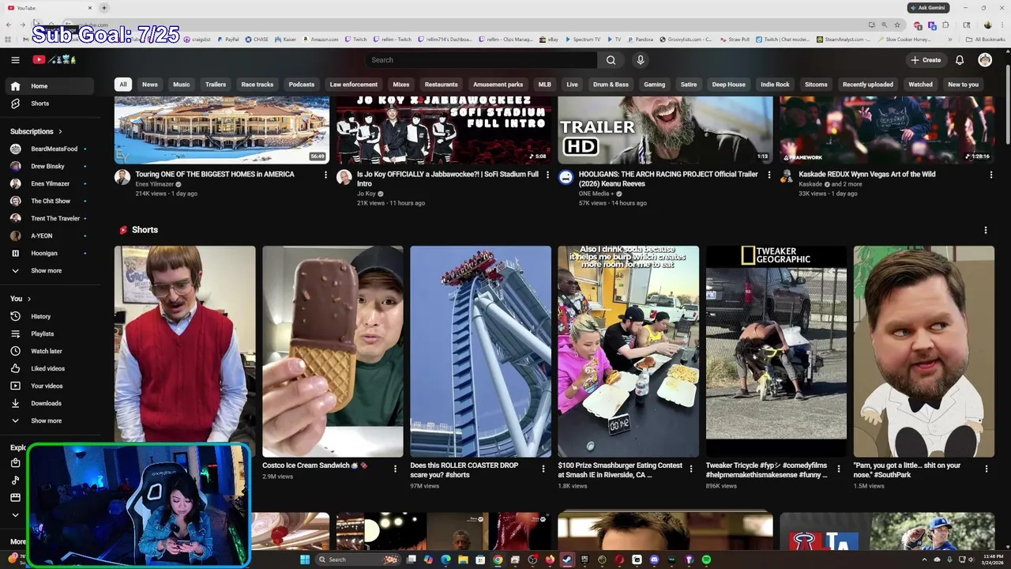Open menu for Roller Coaster Drop short
Image resolution: width=1011 pixels, height=569 pixels.
coord(543,469)
